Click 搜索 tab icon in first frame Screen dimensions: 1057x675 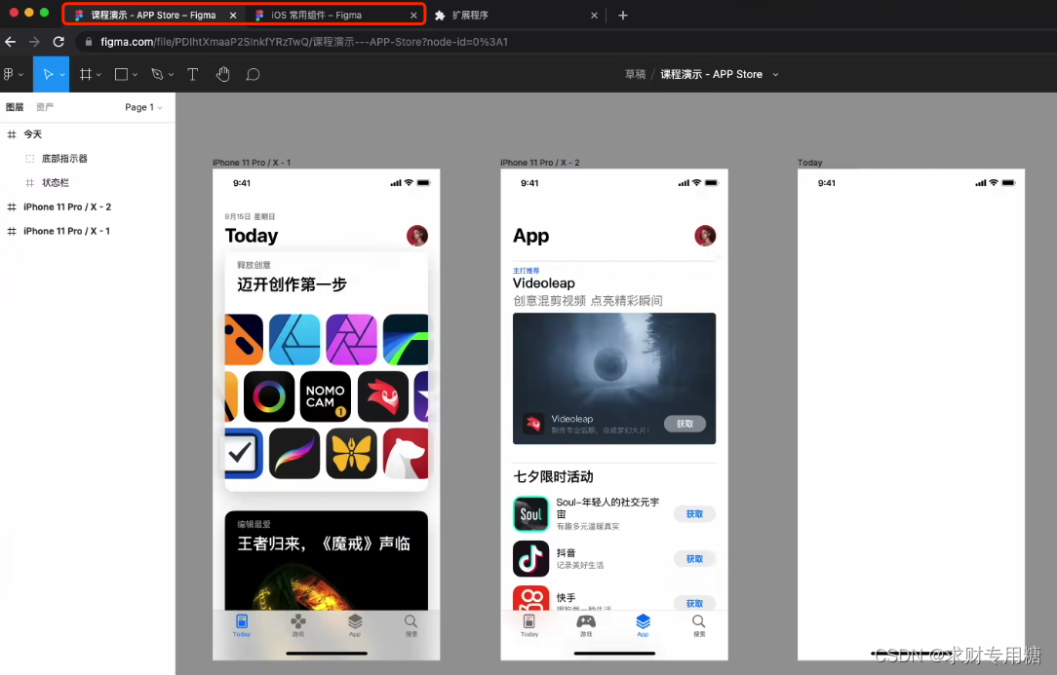[411, 621]
